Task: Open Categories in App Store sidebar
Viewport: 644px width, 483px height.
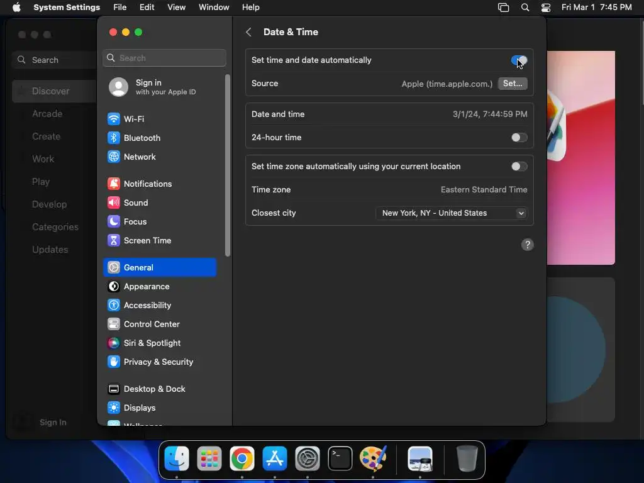Action: pyautogui.click(x=55, y=226)
